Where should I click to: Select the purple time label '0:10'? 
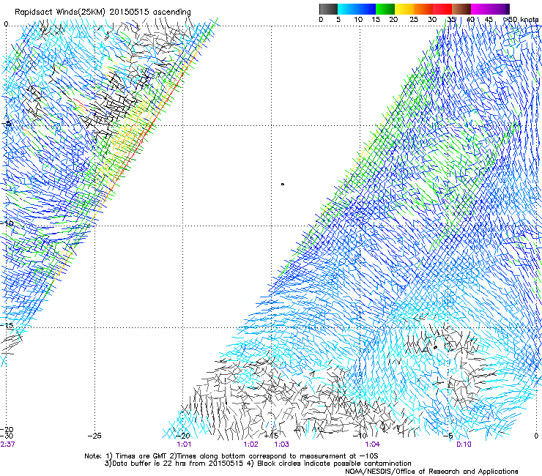coord(464,444)
